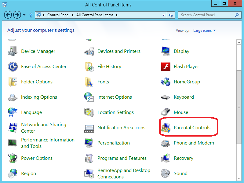
Task: Click the Phone and Modem icon
Action: 165,143
